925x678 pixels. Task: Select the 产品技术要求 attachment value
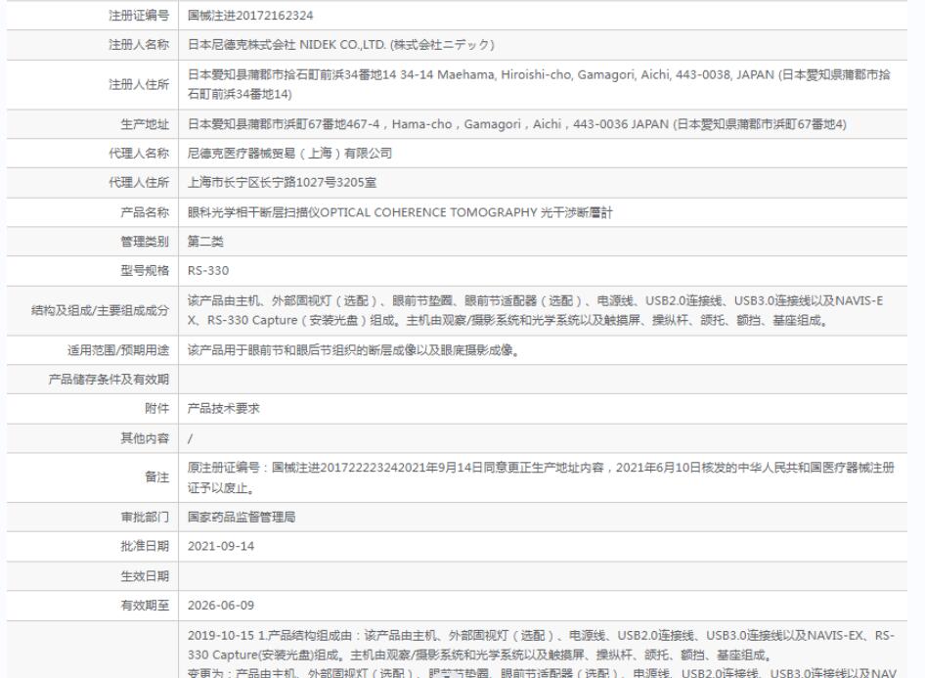[x=224, y=409]
